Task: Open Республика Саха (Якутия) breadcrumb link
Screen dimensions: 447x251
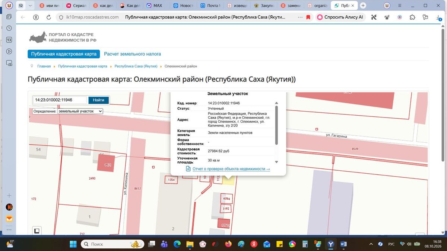Action: point(136,66)
